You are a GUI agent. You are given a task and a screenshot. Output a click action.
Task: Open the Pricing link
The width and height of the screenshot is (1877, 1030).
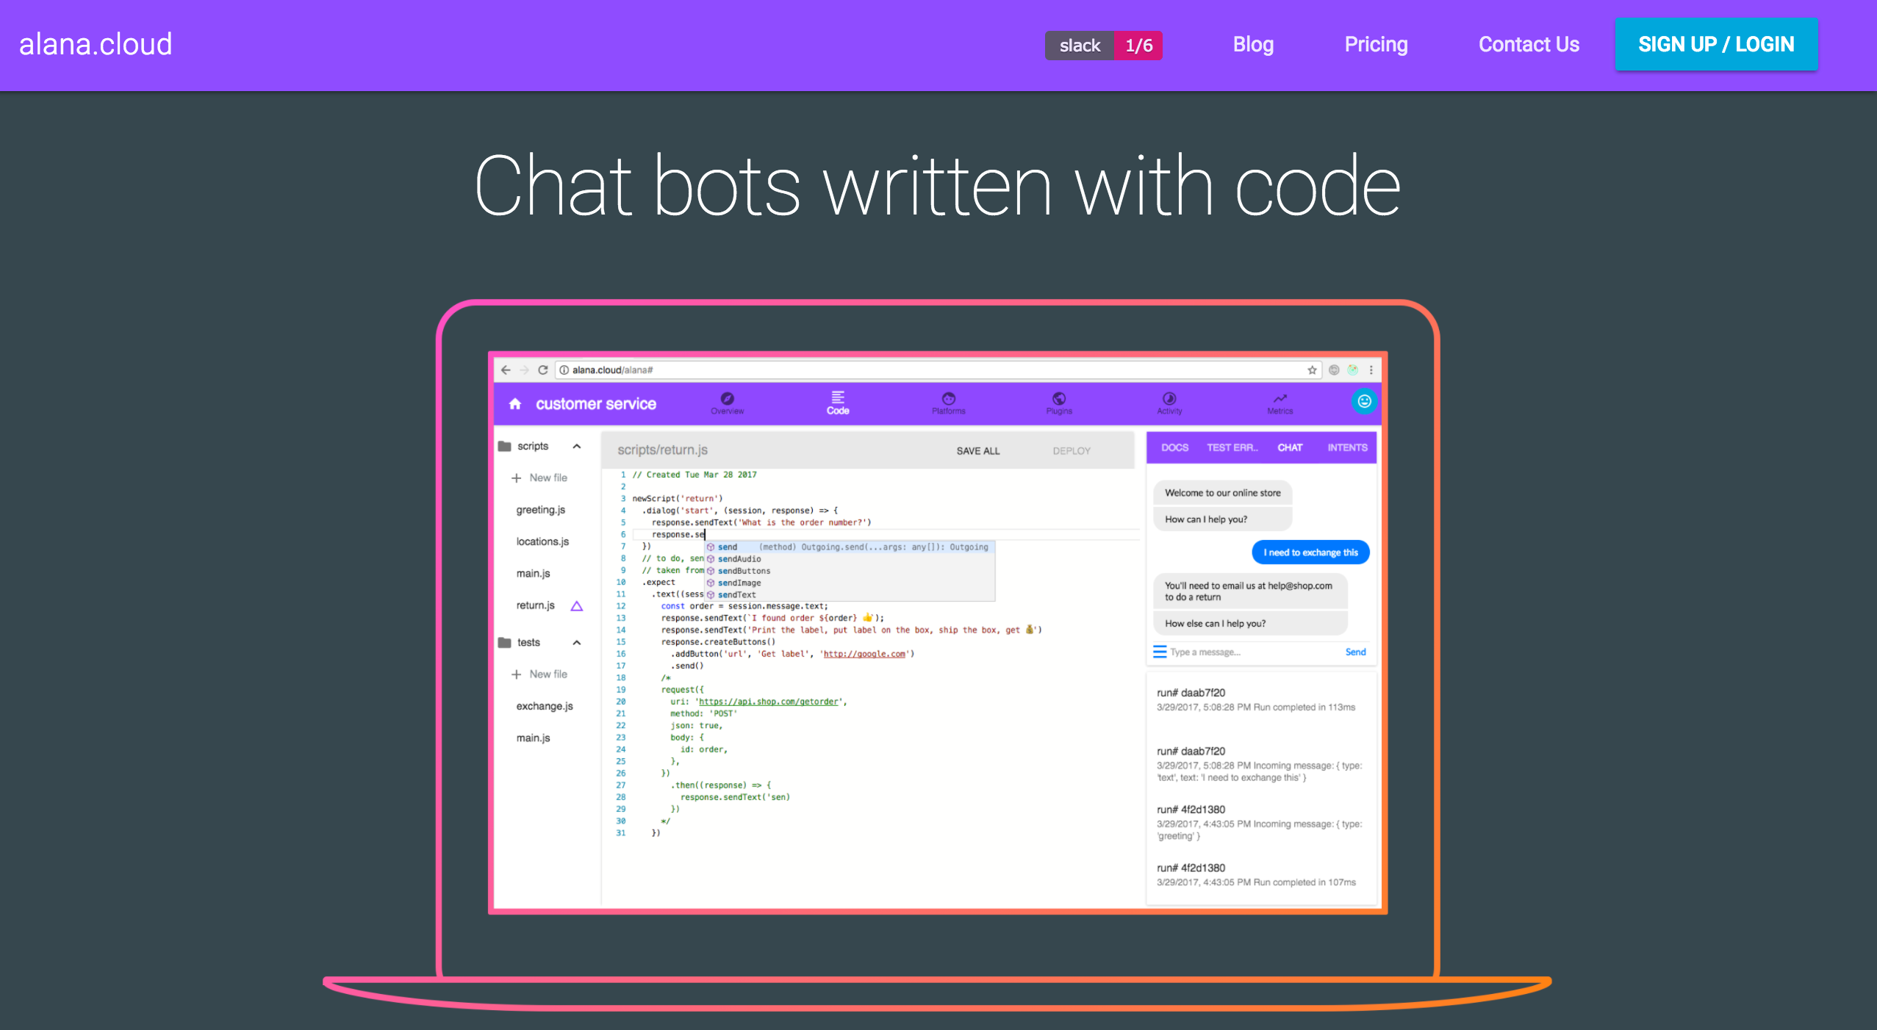(1376, 44)
